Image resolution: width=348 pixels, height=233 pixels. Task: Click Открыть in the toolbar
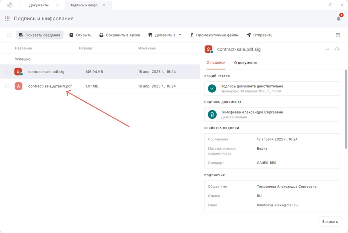[x=80, y=35]
